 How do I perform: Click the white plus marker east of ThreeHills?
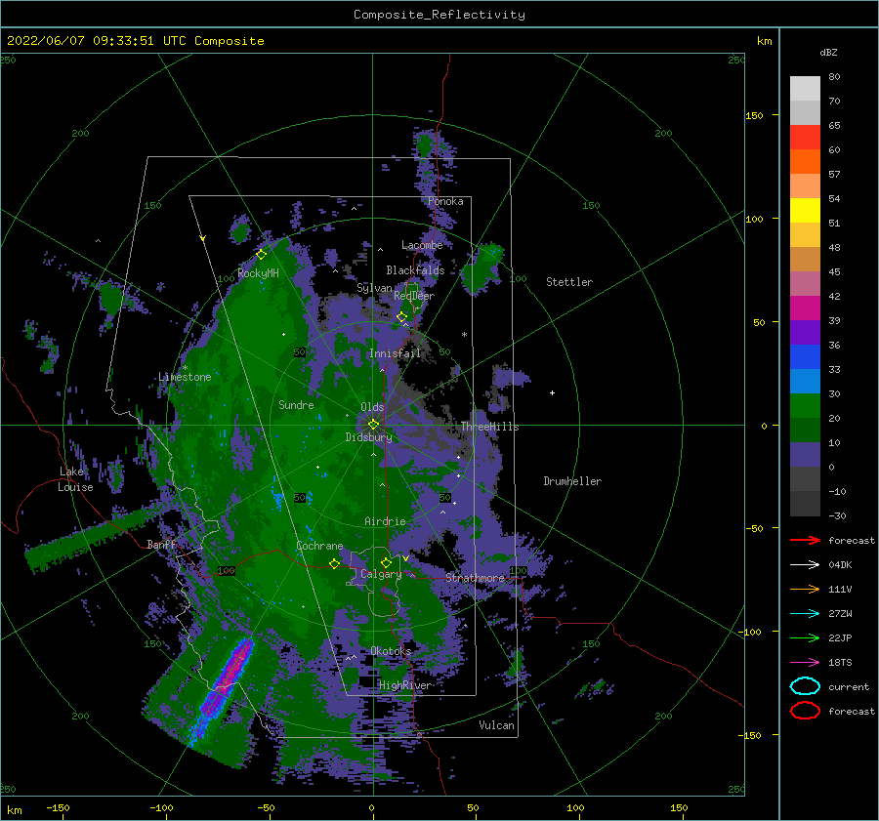click(552, 392)
